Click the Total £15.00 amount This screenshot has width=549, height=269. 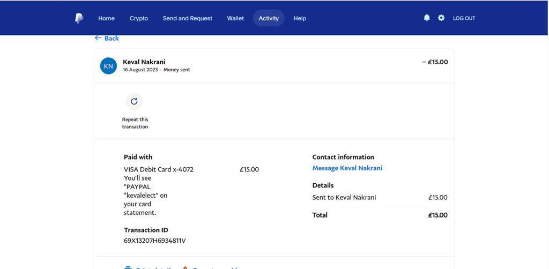(x=437, y=215)
